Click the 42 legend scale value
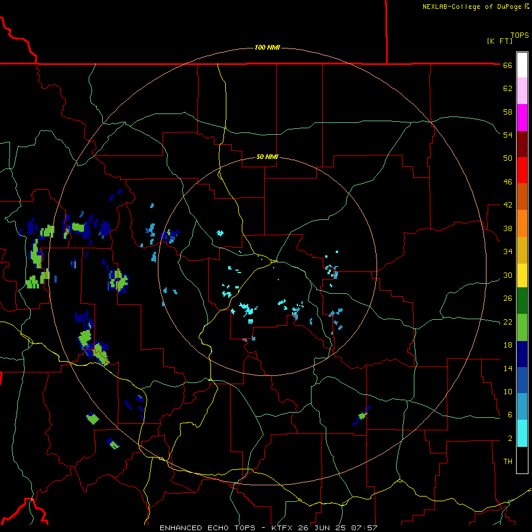The width and height of the screenshot is (532, 532). point(508,205)
